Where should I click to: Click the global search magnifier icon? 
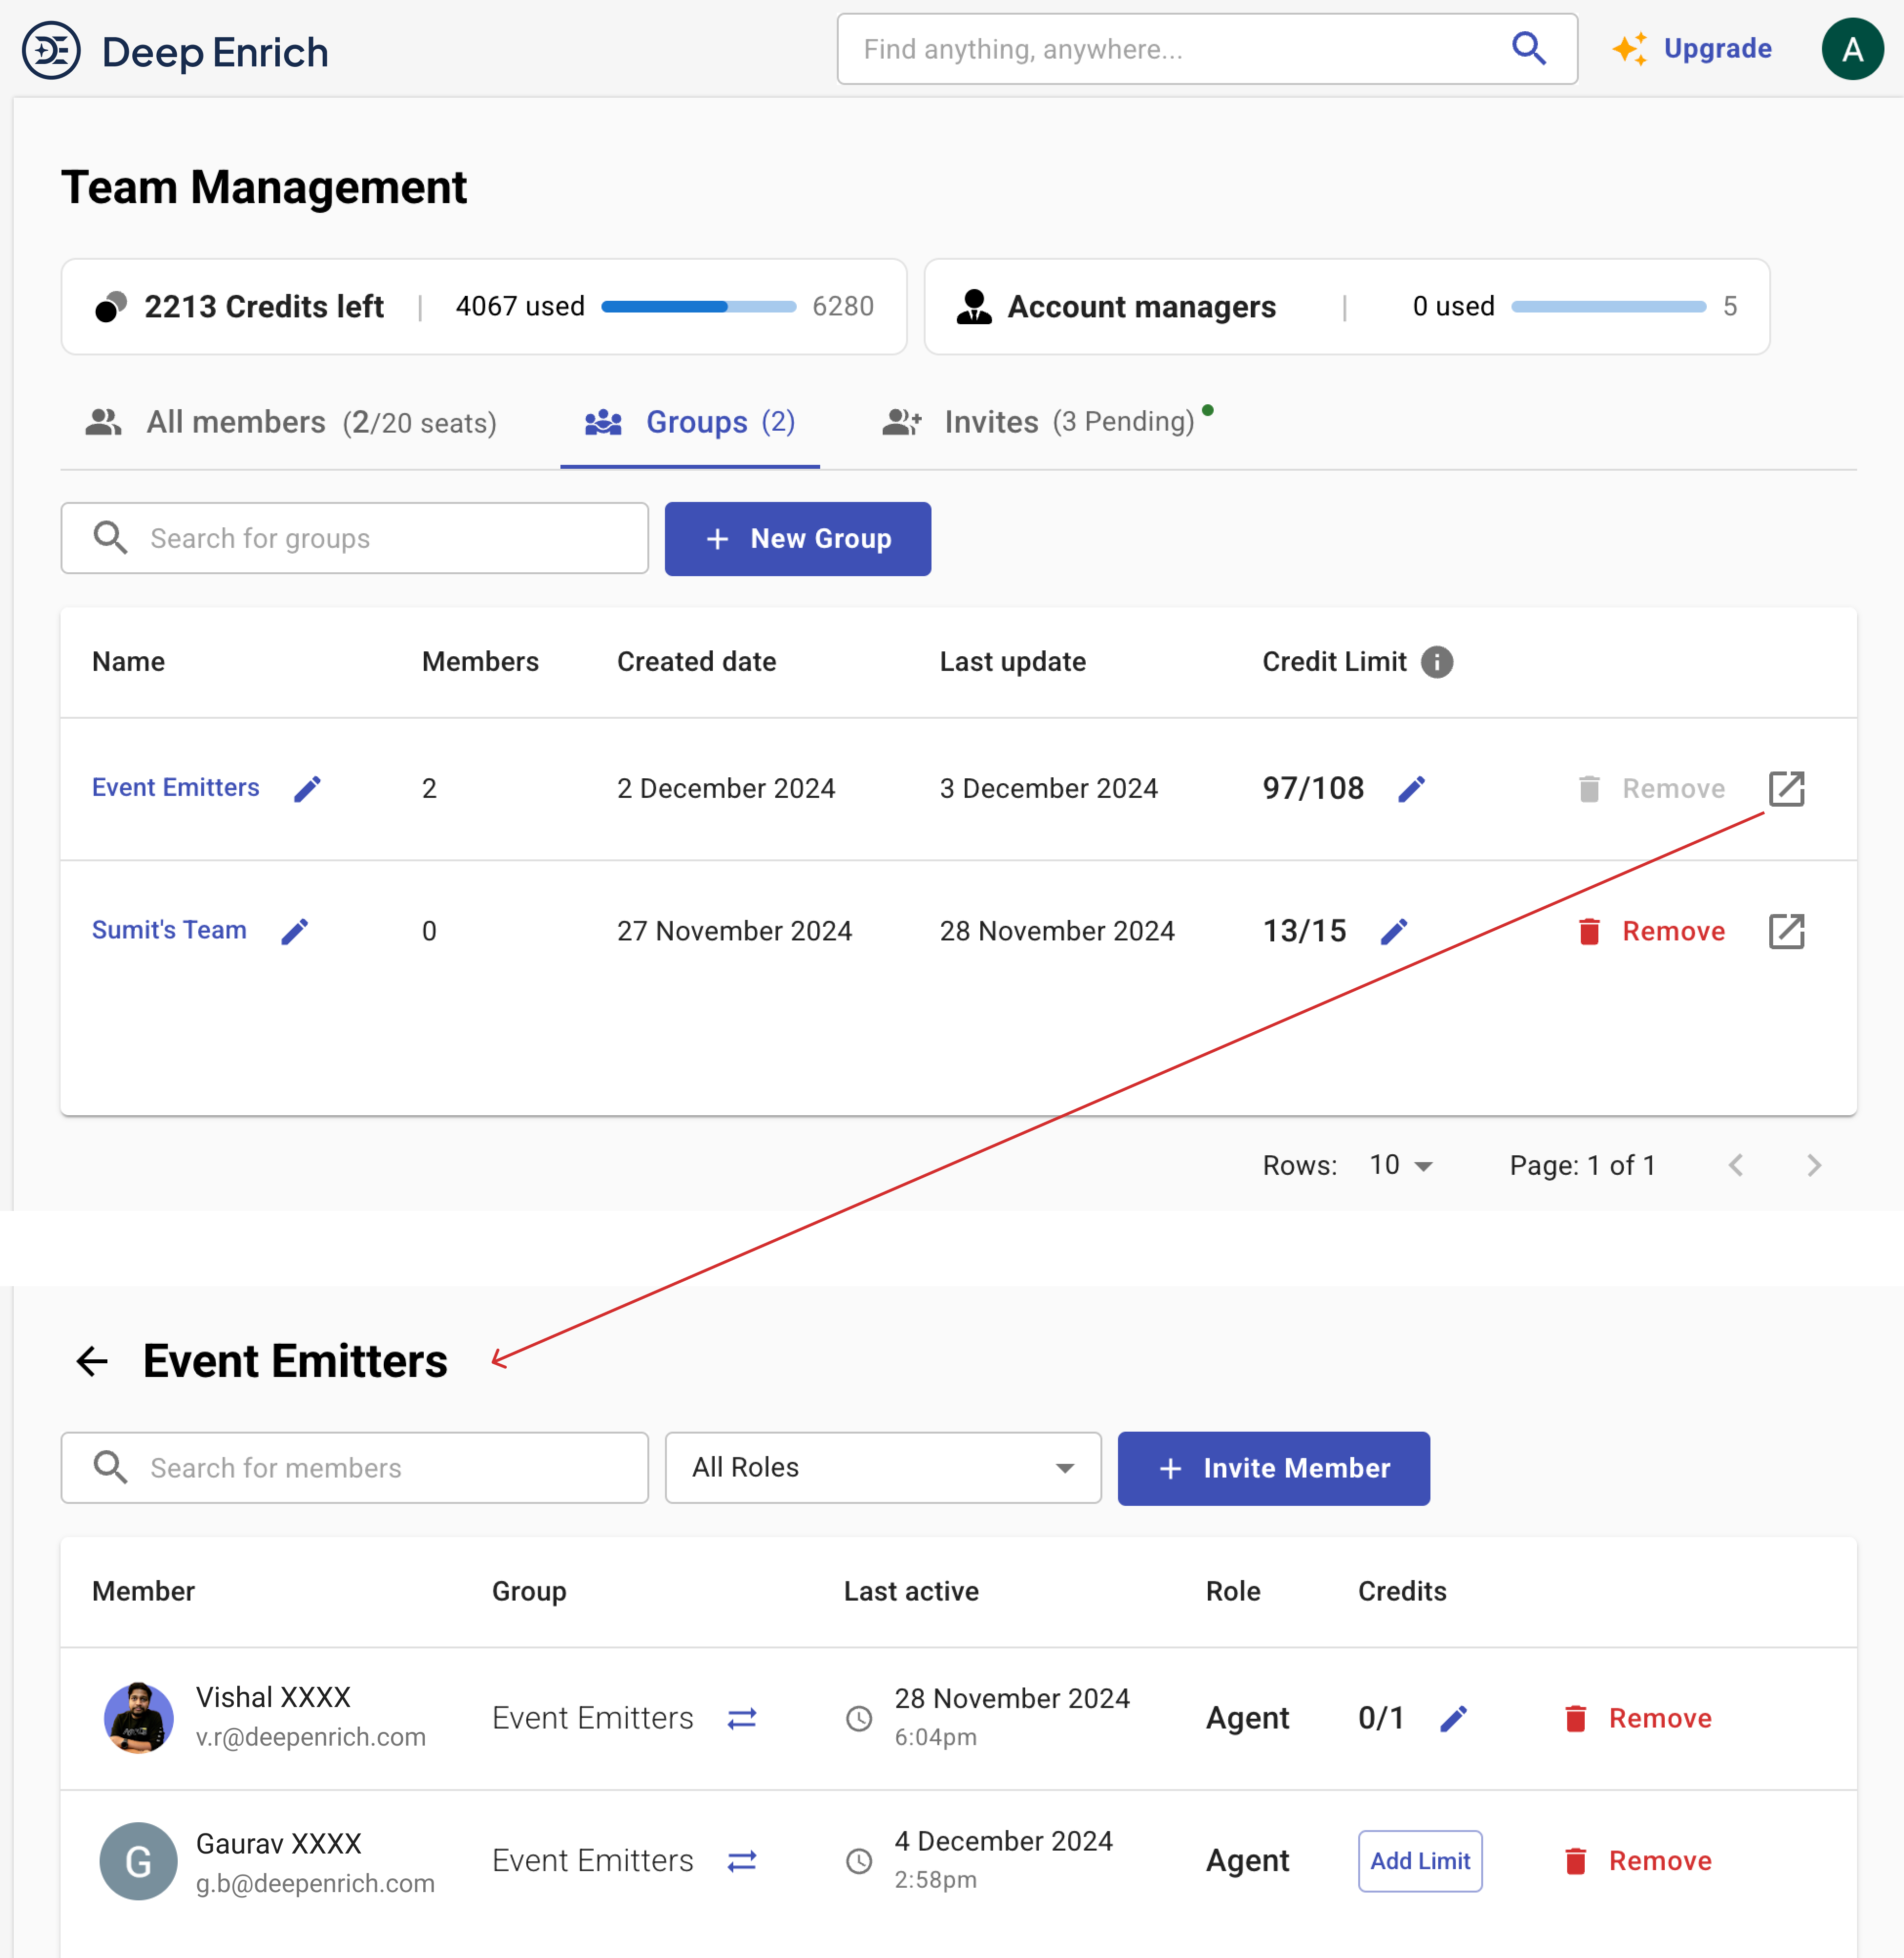click(x=1529, y=48)
